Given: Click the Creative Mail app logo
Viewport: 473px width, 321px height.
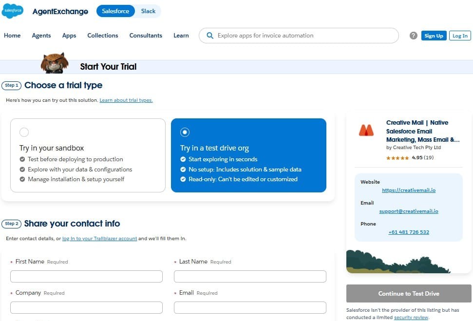Looking at the screenshot, I should pyautogui.click(x=366, y=131).
